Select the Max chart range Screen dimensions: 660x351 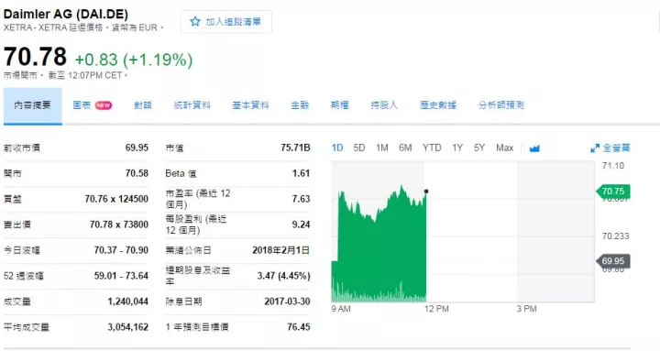point(505,148)
